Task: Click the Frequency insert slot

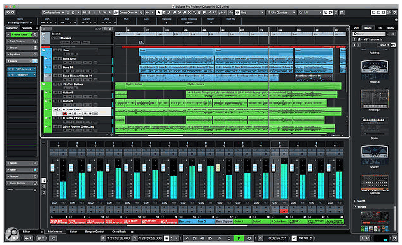Action: tap(22, 75)
